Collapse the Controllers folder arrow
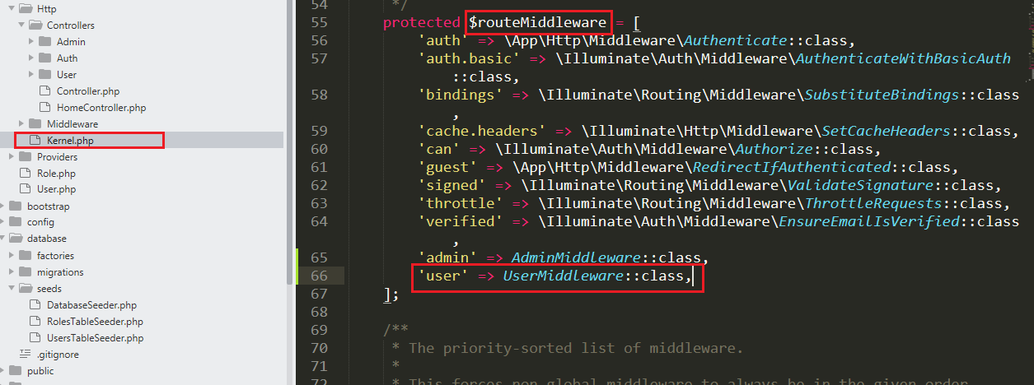The image size is (1034, 385). click(x=20, y=26)
